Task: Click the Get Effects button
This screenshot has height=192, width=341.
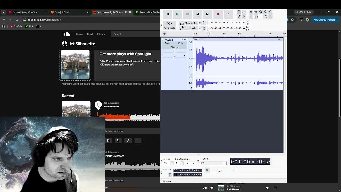Action: pyautogui.click(x=188, y=28)
